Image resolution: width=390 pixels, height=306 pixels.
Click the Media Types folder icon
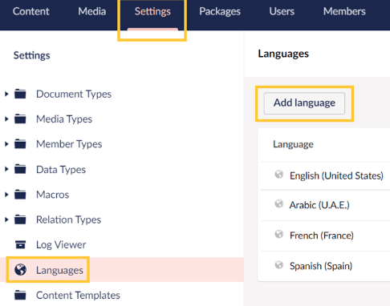(x=20, y=119)
